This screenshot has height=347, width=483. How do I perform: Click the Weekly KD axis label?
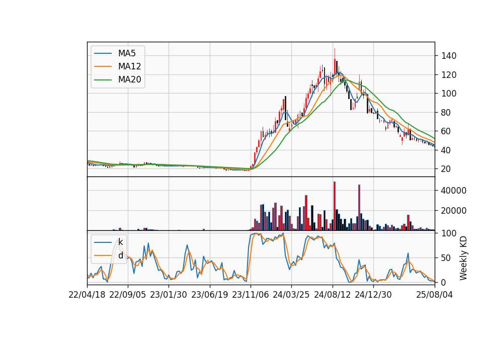[463, 258]
